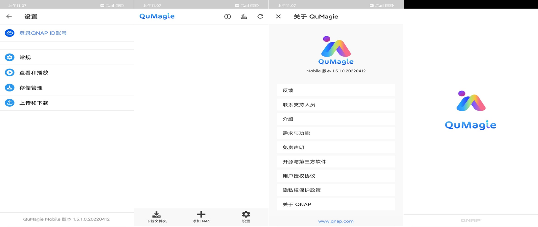This screenshot has width=538, height=227.
Task: Open 设置 gear in the bottom bar
Action: point(246,217)
